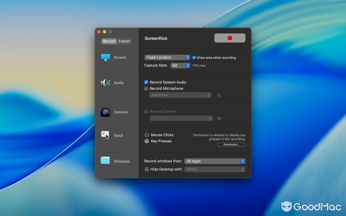Image resolution: width=346 pixels, height=216 pixels.
Task: Disable Record System Audio checkbox
Action: coord(146,82)
